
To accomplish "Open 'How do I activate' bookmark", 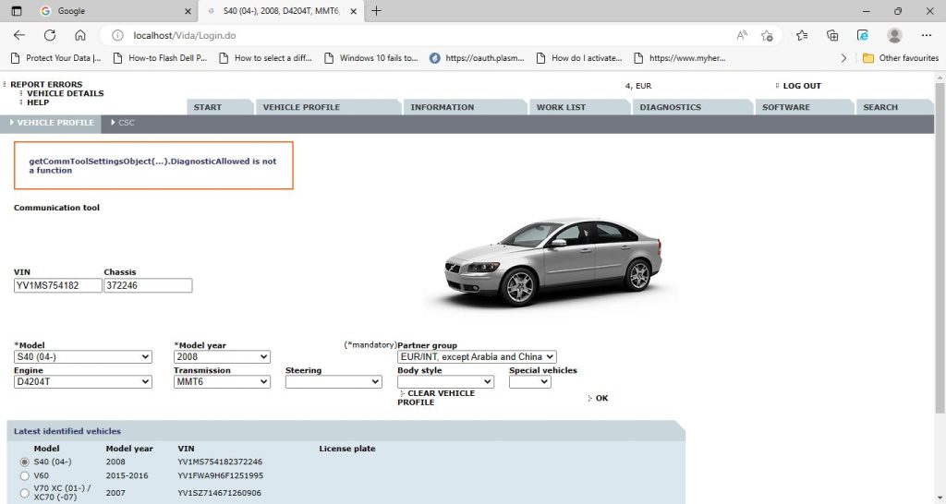I will pos(579,58).
